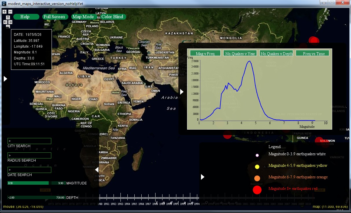The image size is (351, 213).
Task: Click the white magnitude 0-3.9 legend dot
Action: [257, 155]
